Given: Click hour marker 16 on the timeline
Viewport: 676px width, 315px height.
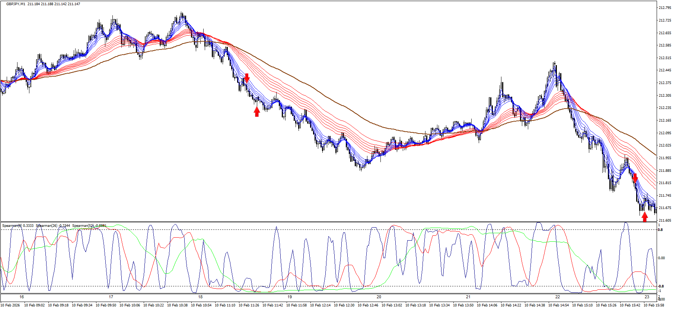Looking at the screenshot, I should coord(22,297).
